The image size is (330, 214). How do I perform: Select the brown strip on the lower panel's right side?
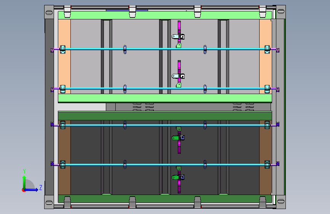point(266,158)
